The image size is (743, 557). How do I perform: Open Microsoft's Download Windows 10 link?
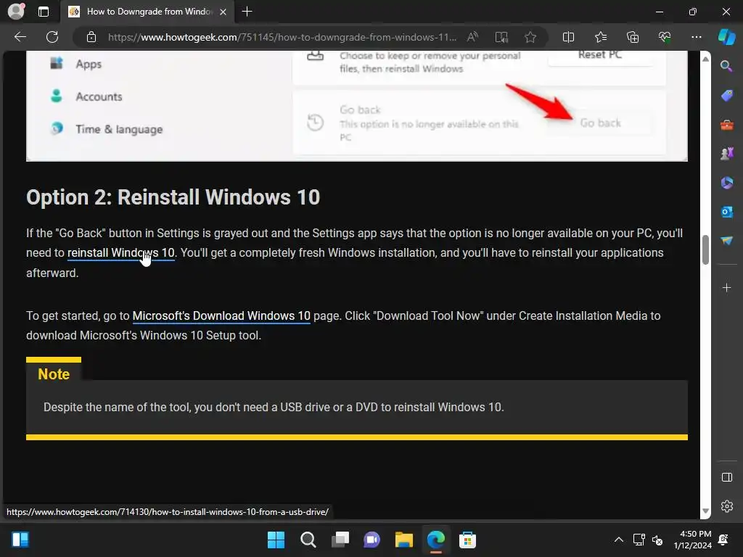click(221, 316)
